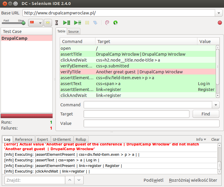This screenshot has height=187, width=224.
Task: Click the Test Case panel header
Action: (27, 32)
